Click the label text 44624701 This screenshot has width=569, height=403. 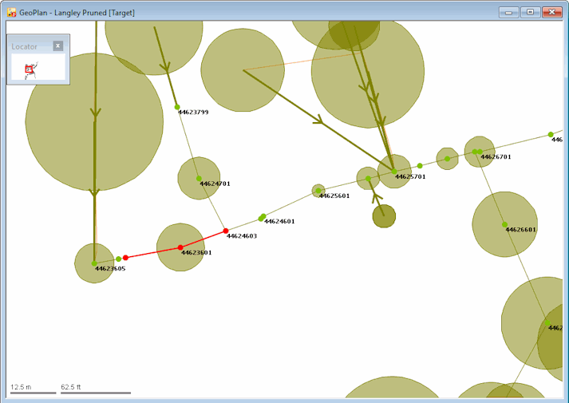(x=215, y=184)
